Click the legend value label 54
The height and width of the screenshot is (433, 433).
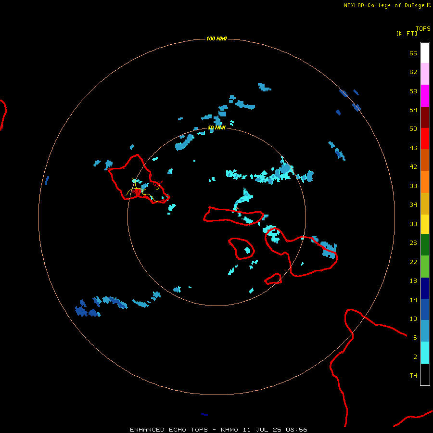413,110
